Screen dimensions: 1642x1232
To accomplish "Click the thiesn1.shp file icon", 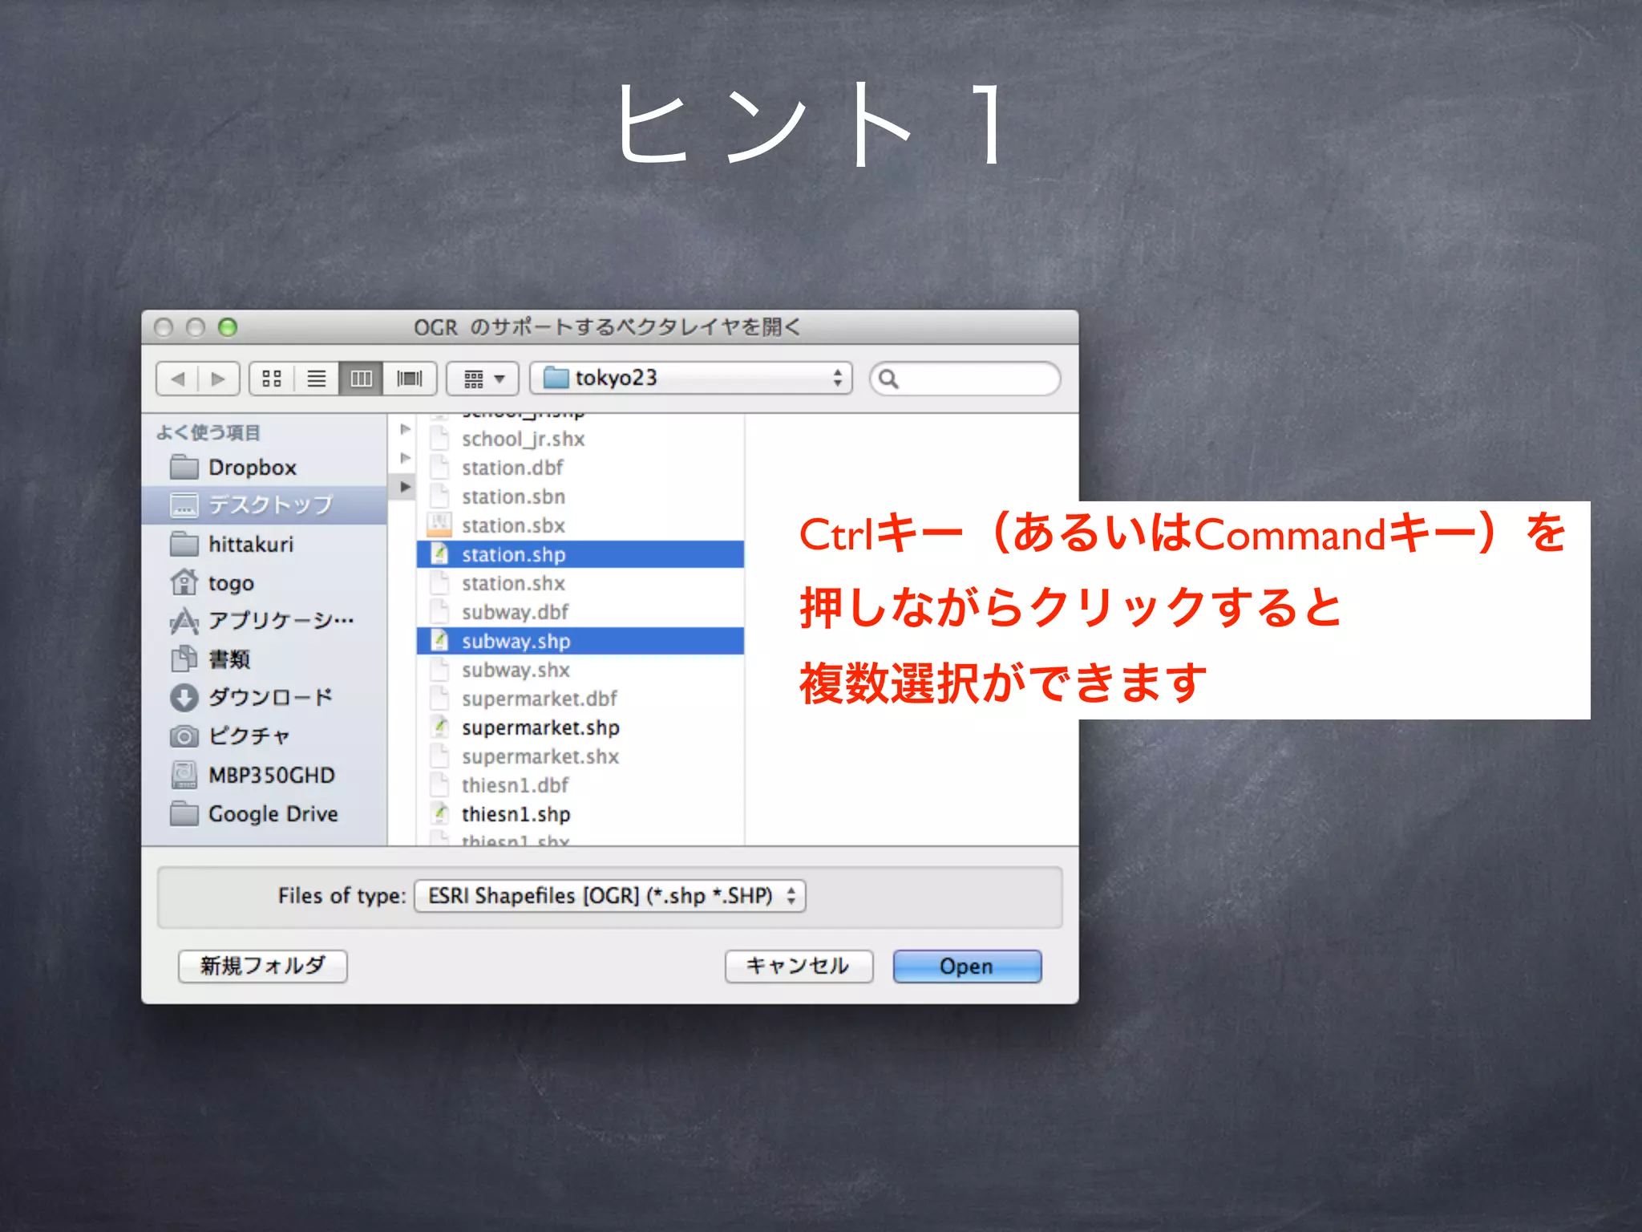I will click(439, 813).
